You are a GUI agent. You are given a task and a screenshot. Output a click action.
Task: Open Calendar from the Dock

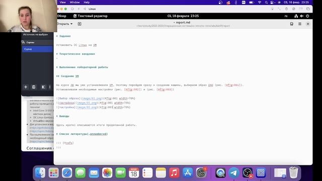(134, 172)
